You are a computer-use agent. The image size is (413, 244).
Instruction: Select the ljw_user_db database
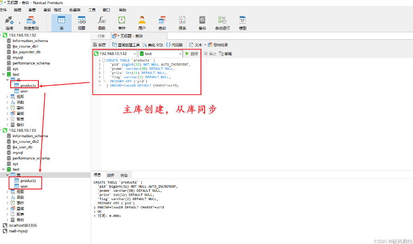click(19, 147)
